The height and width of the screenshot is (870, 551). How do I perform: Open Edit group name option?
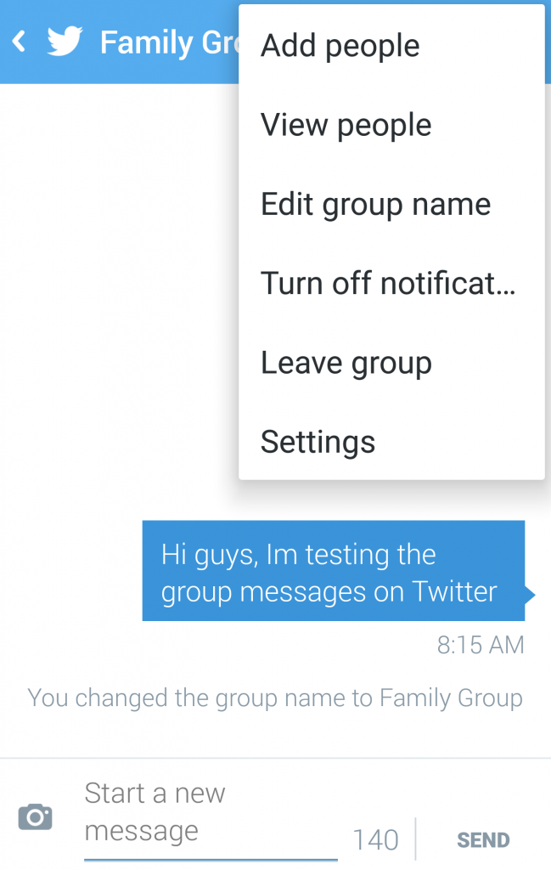point(391,204)
